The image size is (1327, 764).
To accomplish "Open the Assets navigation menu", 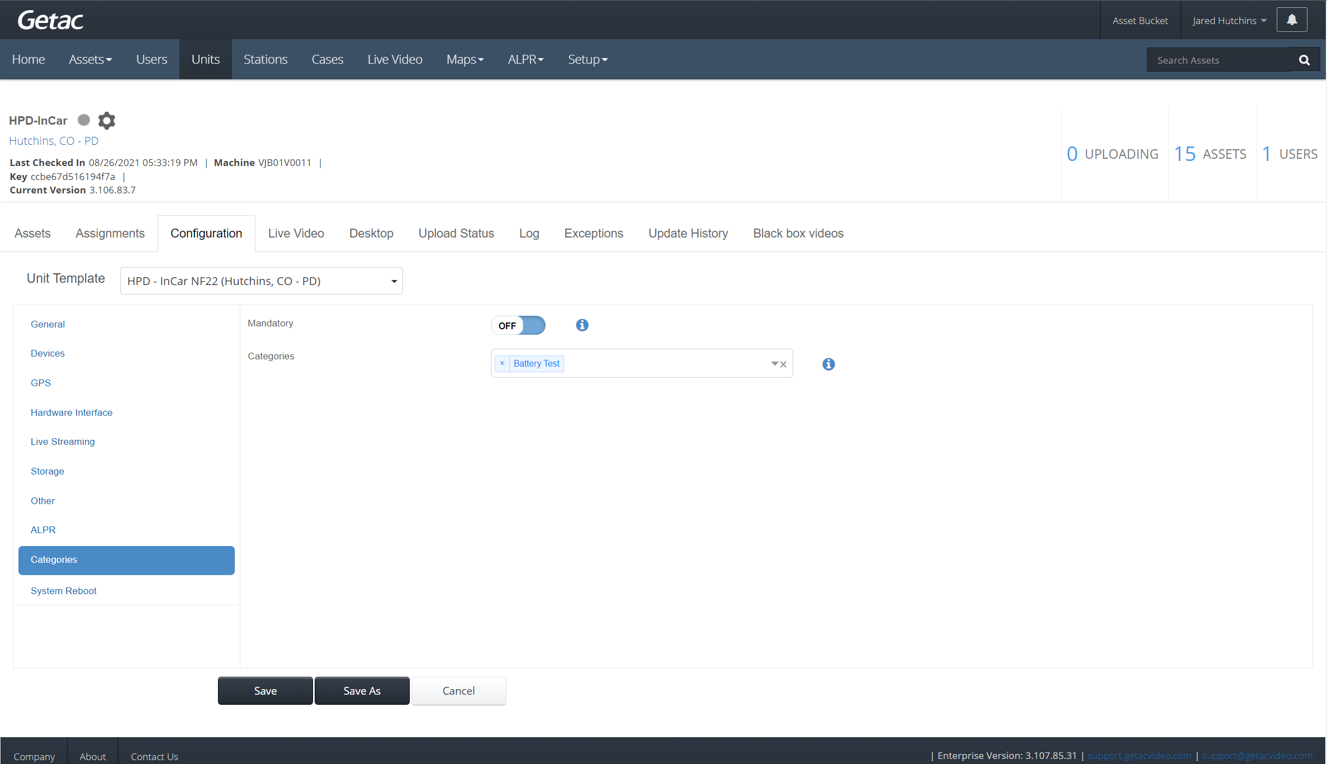I will point(90,59).
